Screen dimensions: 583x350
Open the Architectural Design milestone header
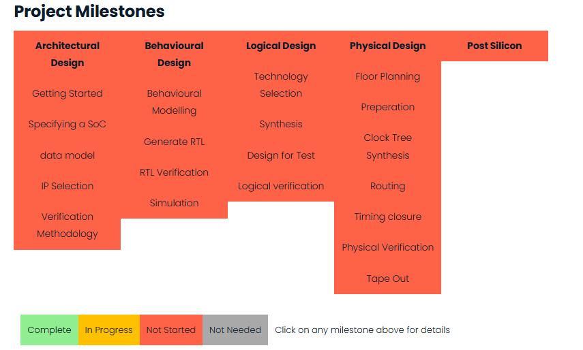pos(68,54)
